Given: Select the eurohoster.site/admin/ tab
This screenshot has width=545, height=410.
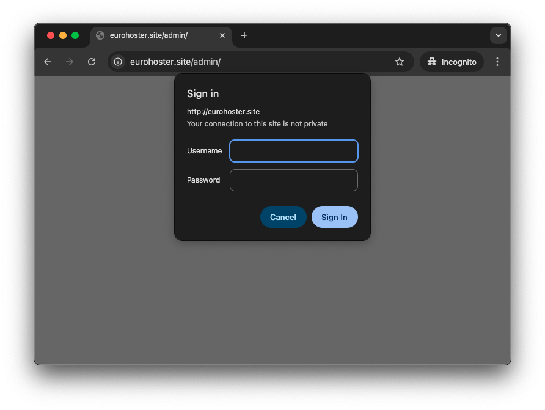Looking at the screenshot, I should click(153, 35).
